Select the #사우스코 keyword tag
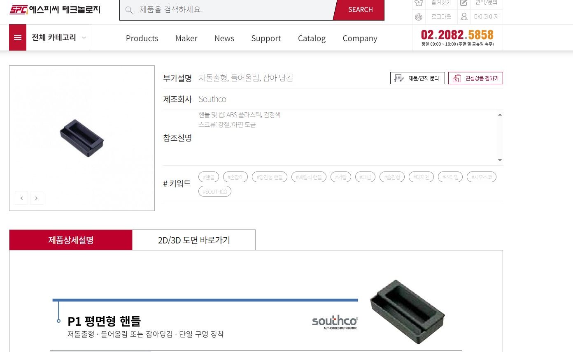The image size is (573, 352). (x=482, y=177)
